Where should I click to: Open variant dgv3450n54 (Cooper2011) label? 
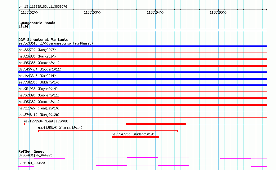tap(40, 69)
